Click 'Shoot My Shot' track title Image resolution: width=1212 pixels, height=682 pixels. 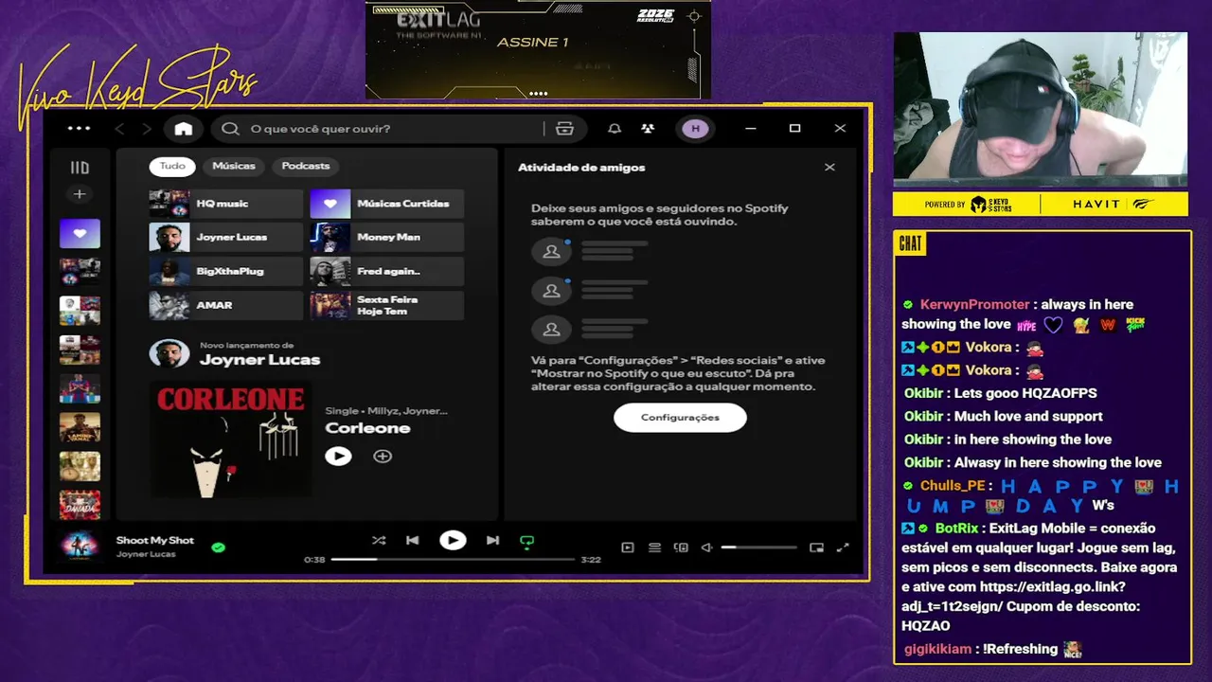click(154, 541)
